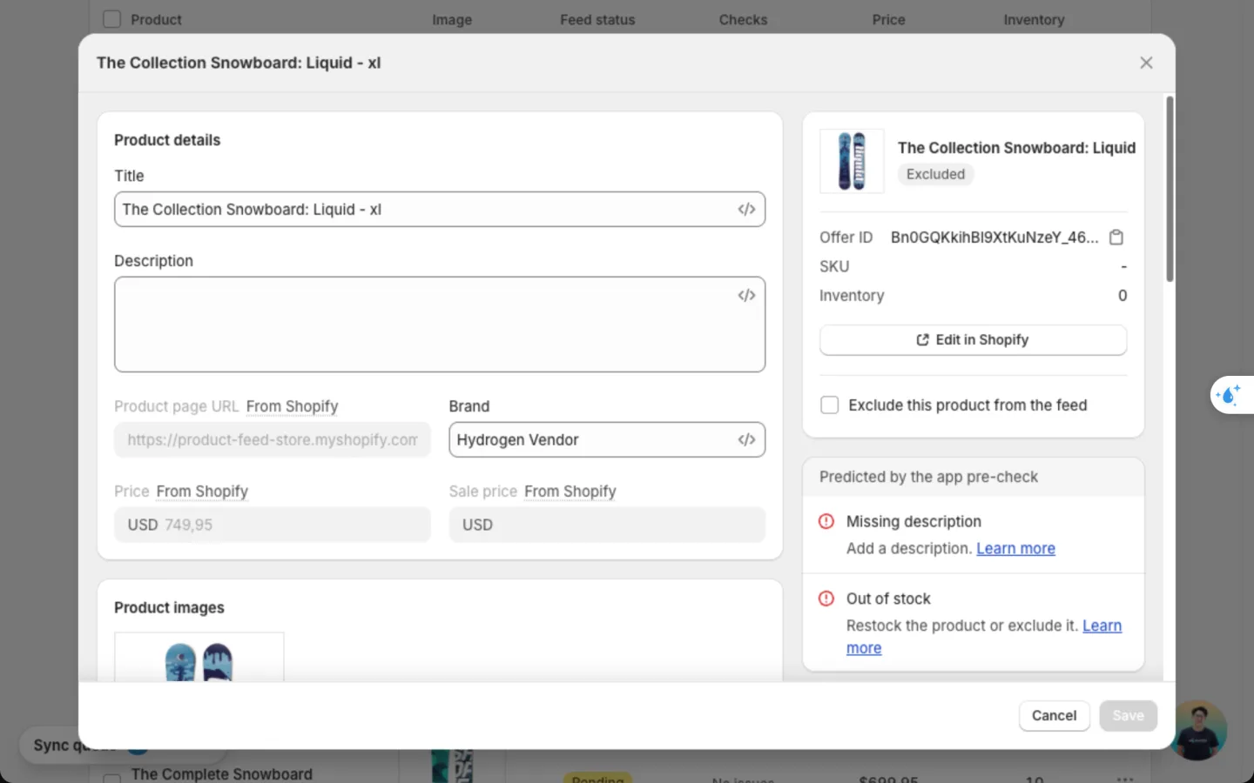This screenshot has width=1254, height=783.
Task: Click From Shopify label beside Price
Action: click(202, 492)
